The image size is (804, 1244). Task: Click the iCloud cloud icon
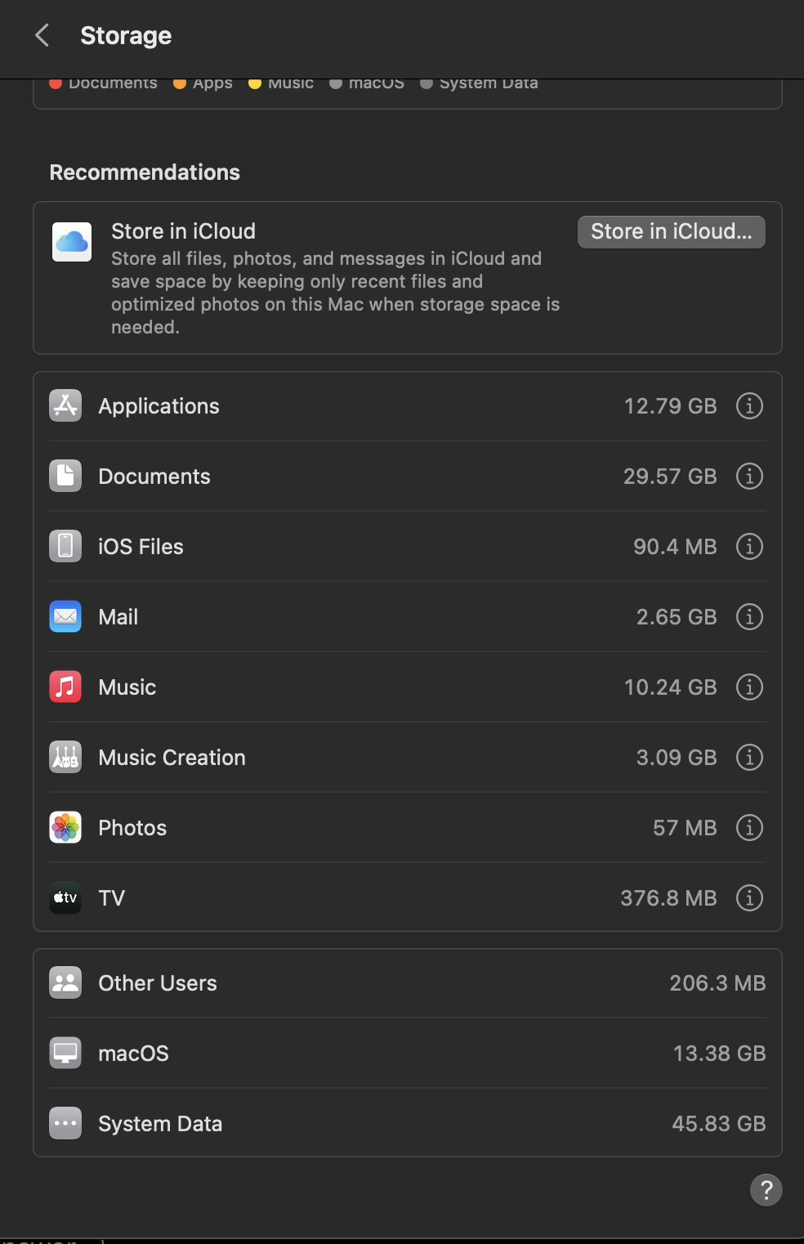click(x=72, y=242)
